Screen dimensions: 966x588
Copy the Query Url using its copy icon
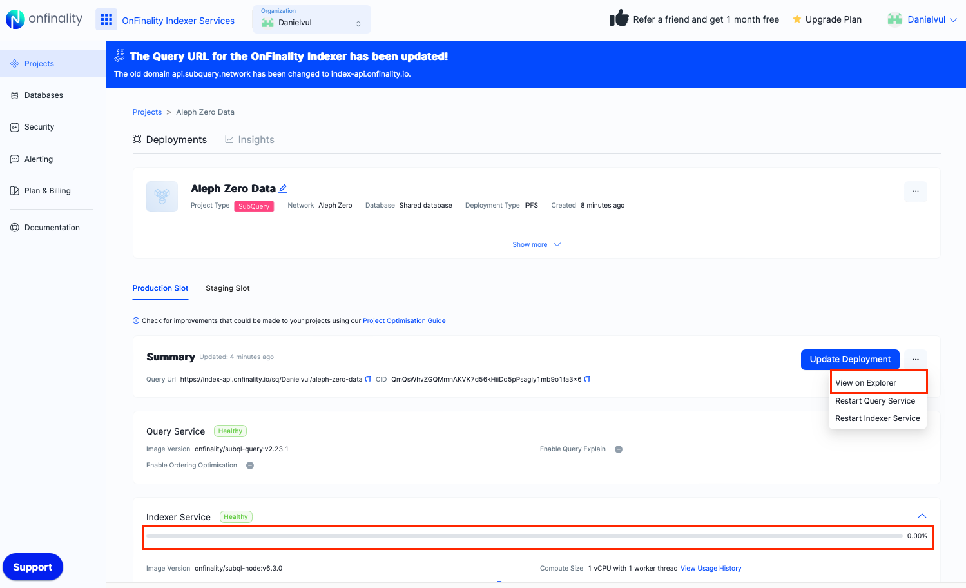tap(369, 379)
